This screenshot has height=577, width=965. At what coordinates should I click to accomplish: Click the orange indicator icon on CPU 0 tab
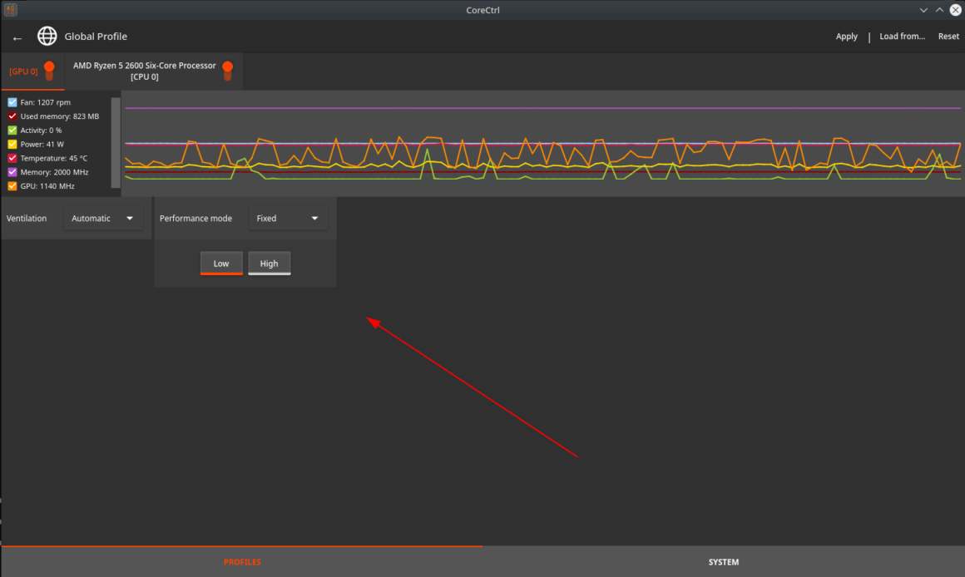click(227, 71)
